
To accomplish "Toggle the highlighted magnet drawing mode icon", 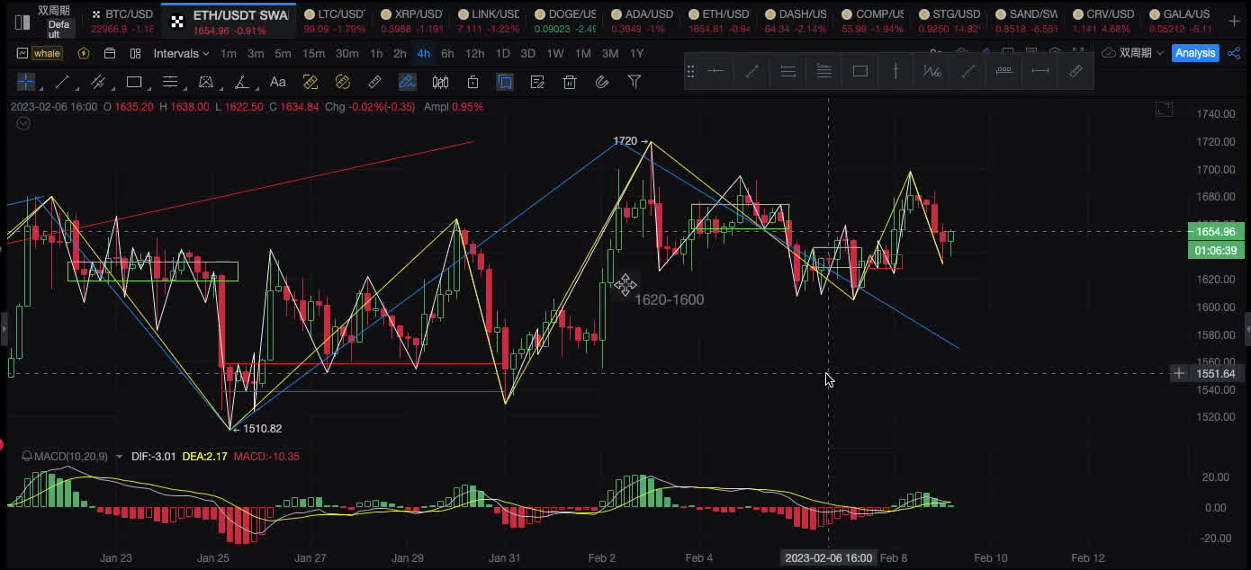I will [x=408, y=82].
